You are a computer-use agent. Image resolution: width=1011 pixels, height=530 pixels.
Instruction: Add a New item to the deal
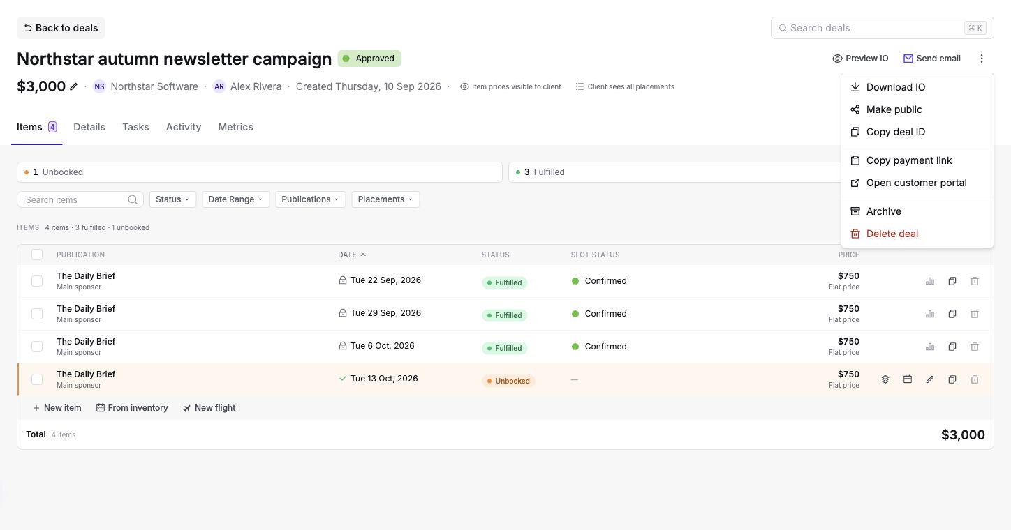click(x=57, y=408)
